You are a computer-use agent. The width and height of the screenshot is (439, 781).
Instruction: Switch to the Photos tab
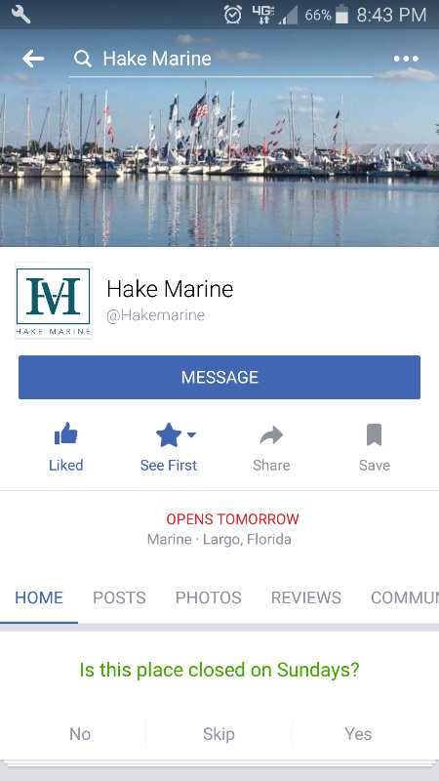(x=208, y=597)
